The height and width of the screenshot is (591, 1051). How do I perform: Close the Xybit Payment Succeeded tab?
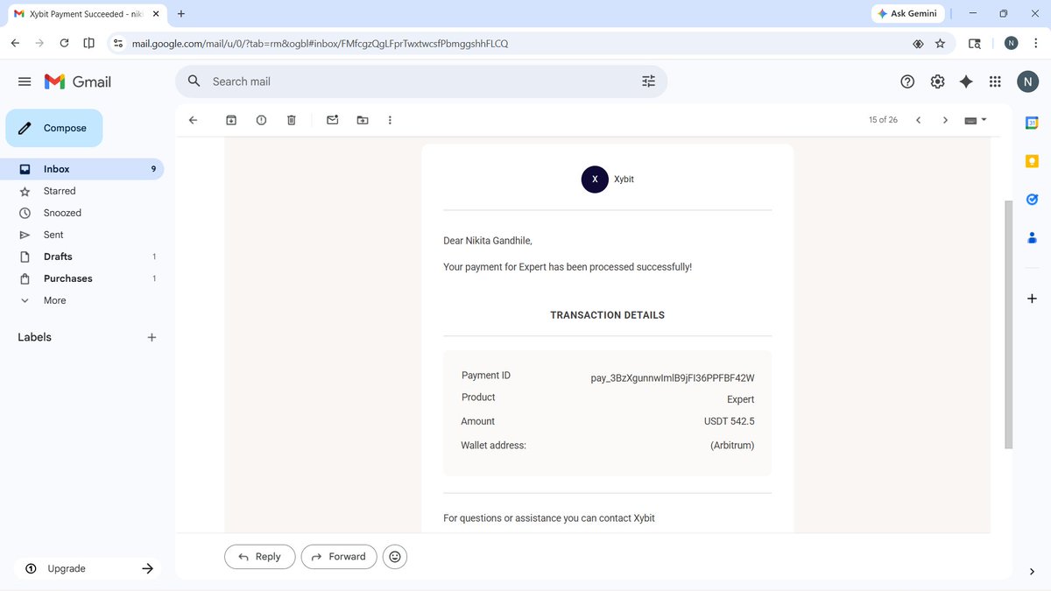(x=156, y=14)
